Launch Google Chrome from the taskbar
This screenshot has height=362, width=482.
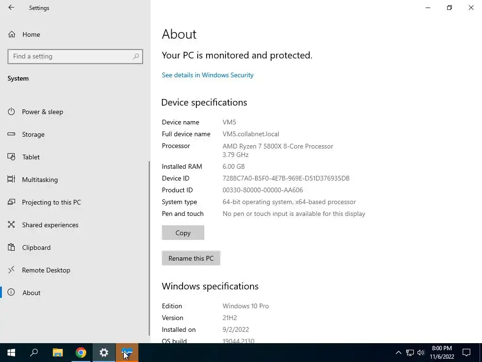(x=81, y=353)
